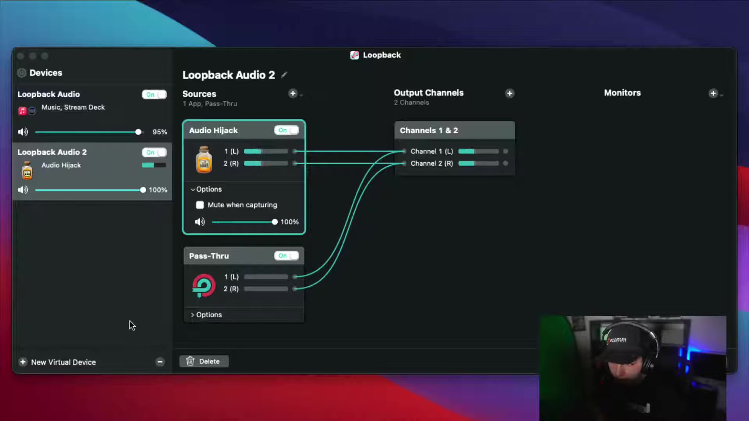
Task: Select the Channels 1 & 2 header
Action: pos(454,131)
